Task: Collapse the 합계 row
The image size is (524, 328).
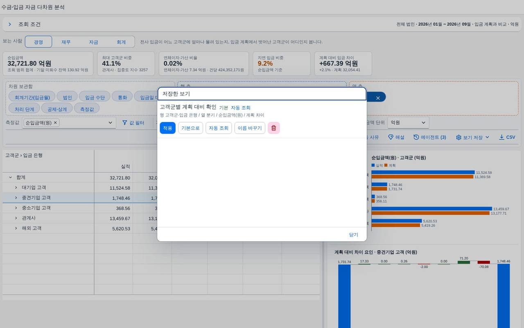Action: tap(10, 178)
